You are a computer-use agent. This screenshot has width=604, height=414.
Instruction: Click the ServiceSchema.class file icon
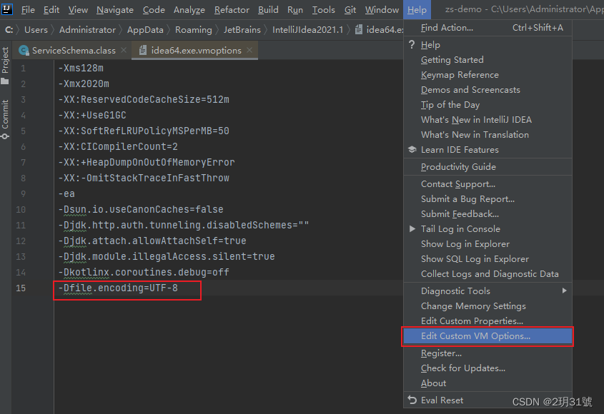24,51
